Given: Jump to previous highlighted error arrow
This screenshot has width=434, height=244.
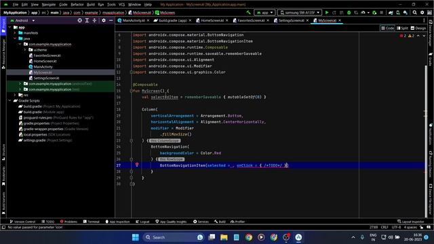Looking at the screenshot, I should [418, 36].
